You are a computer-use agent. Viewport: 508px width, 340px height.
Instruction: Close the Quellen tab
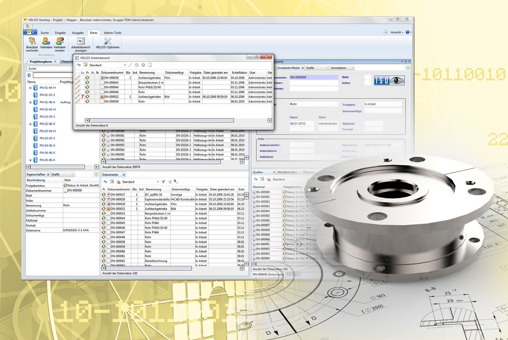(x=274, y=172)
